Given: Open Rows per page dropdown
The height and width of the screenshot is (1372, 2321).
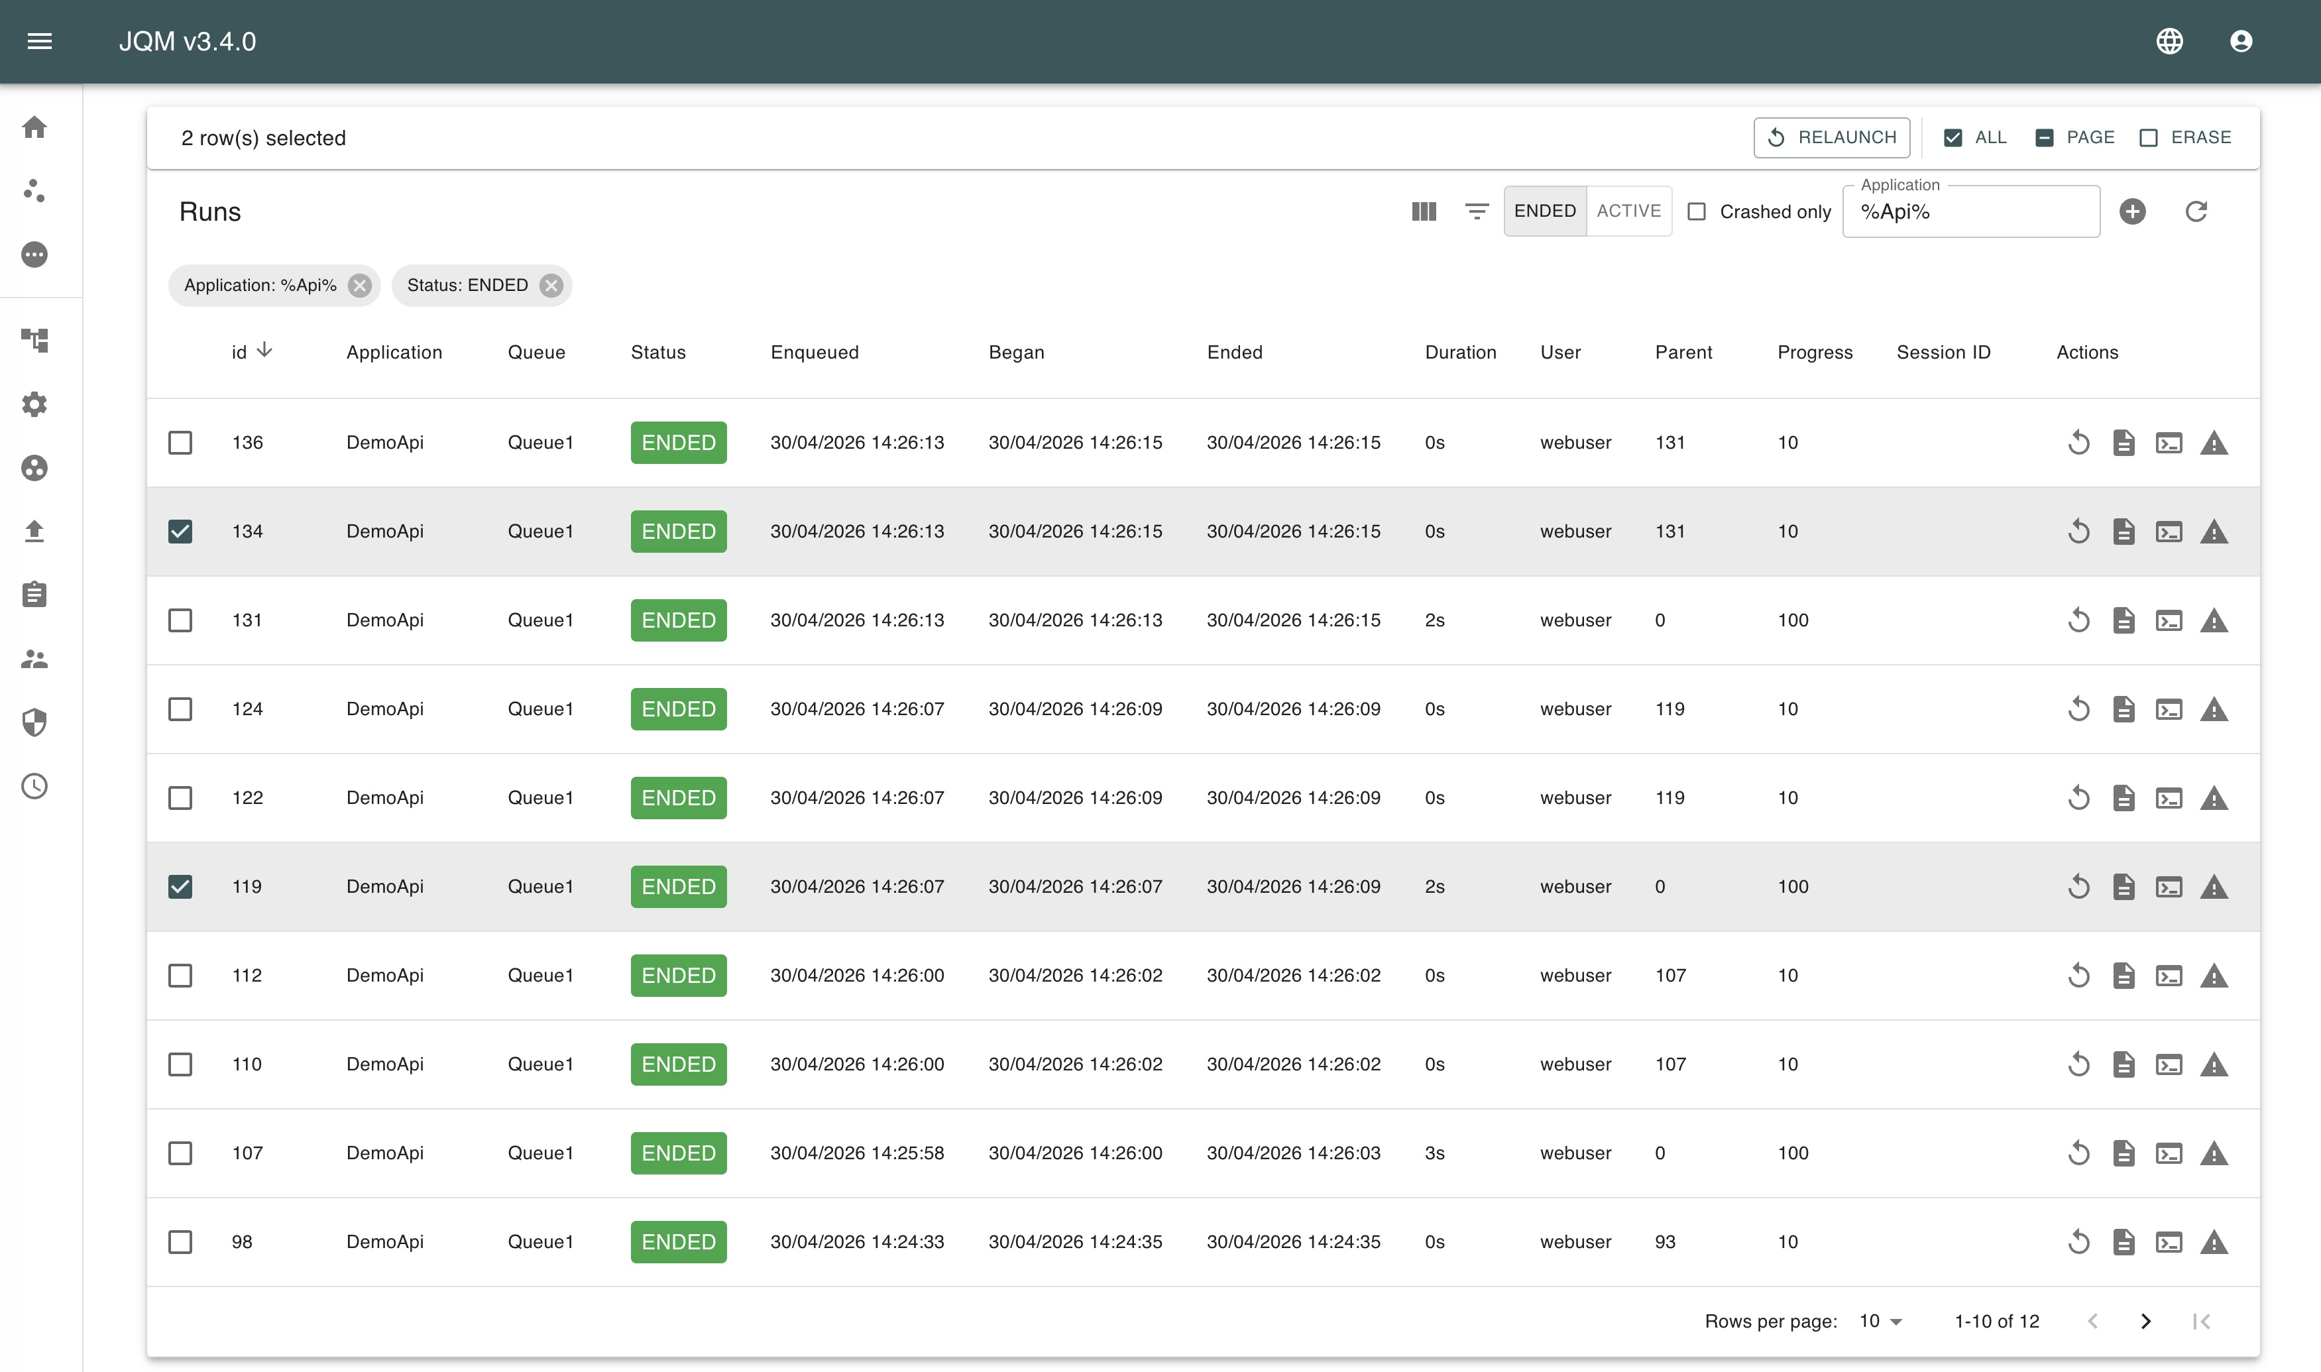Looking at the screenshot, I should tap(1881, 1321).
